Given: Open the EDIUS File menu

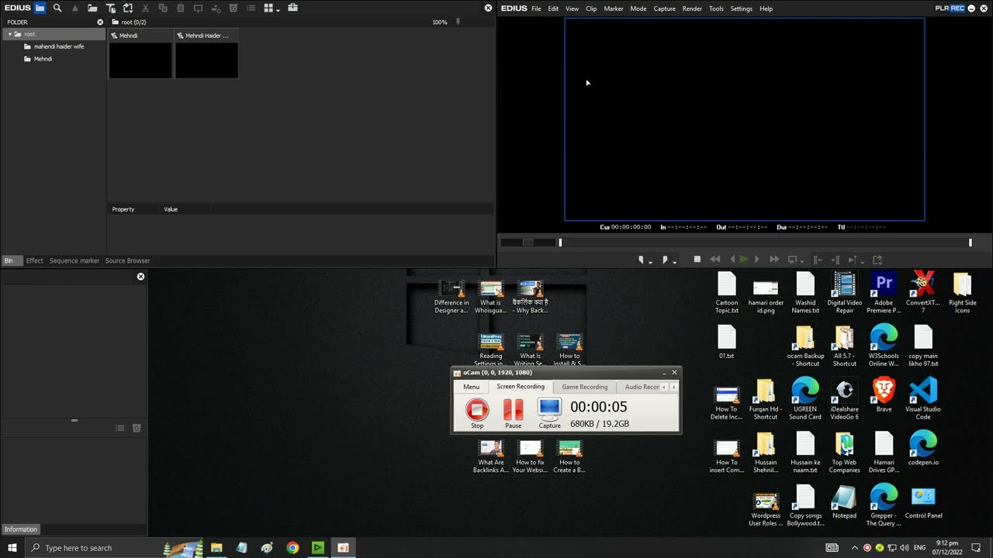Looking at the screenshot, I should pos(536,9).
